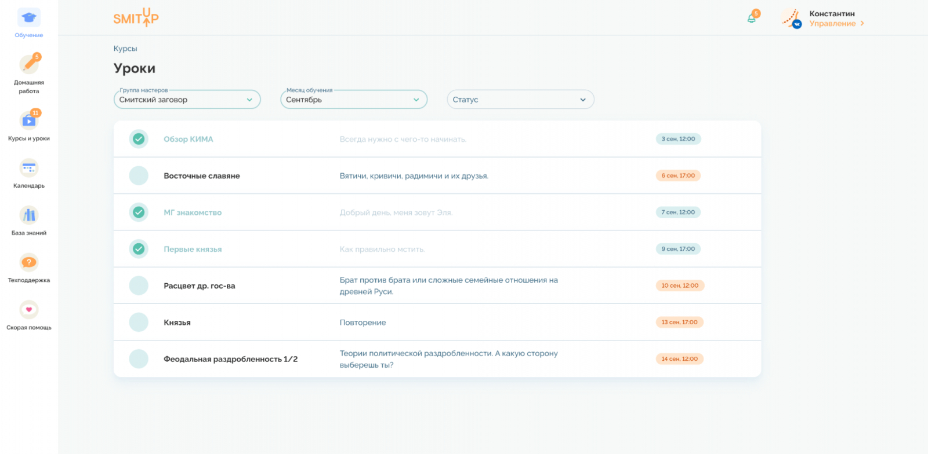Open lesson Расцвет др. гос-ва
Screen dimensions: 928x454
tap(200, 286)
